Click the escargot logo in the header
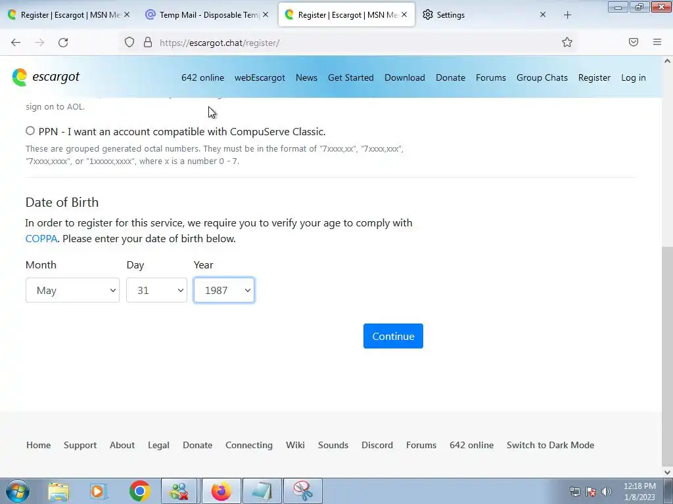The height and width of the screenshot is (504, 673). [x=46, y=77]
